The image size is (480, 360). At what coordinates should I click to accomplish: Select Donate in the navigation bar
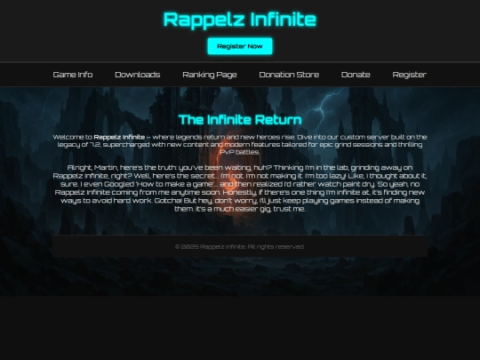tap(356, 75)
